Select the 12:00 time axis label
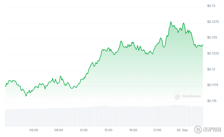The height and width of the screenshot is (137, 224). [x=84, y=130]
